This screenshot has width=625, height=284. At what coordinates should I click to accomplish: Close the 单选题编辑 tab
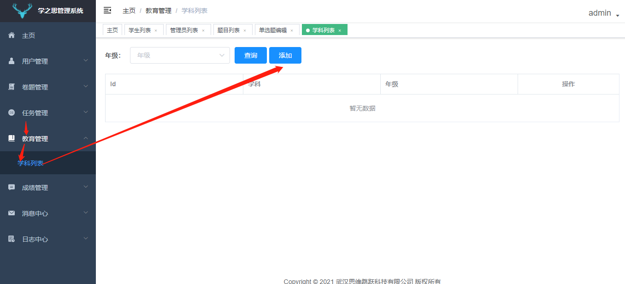pos(292,30)
